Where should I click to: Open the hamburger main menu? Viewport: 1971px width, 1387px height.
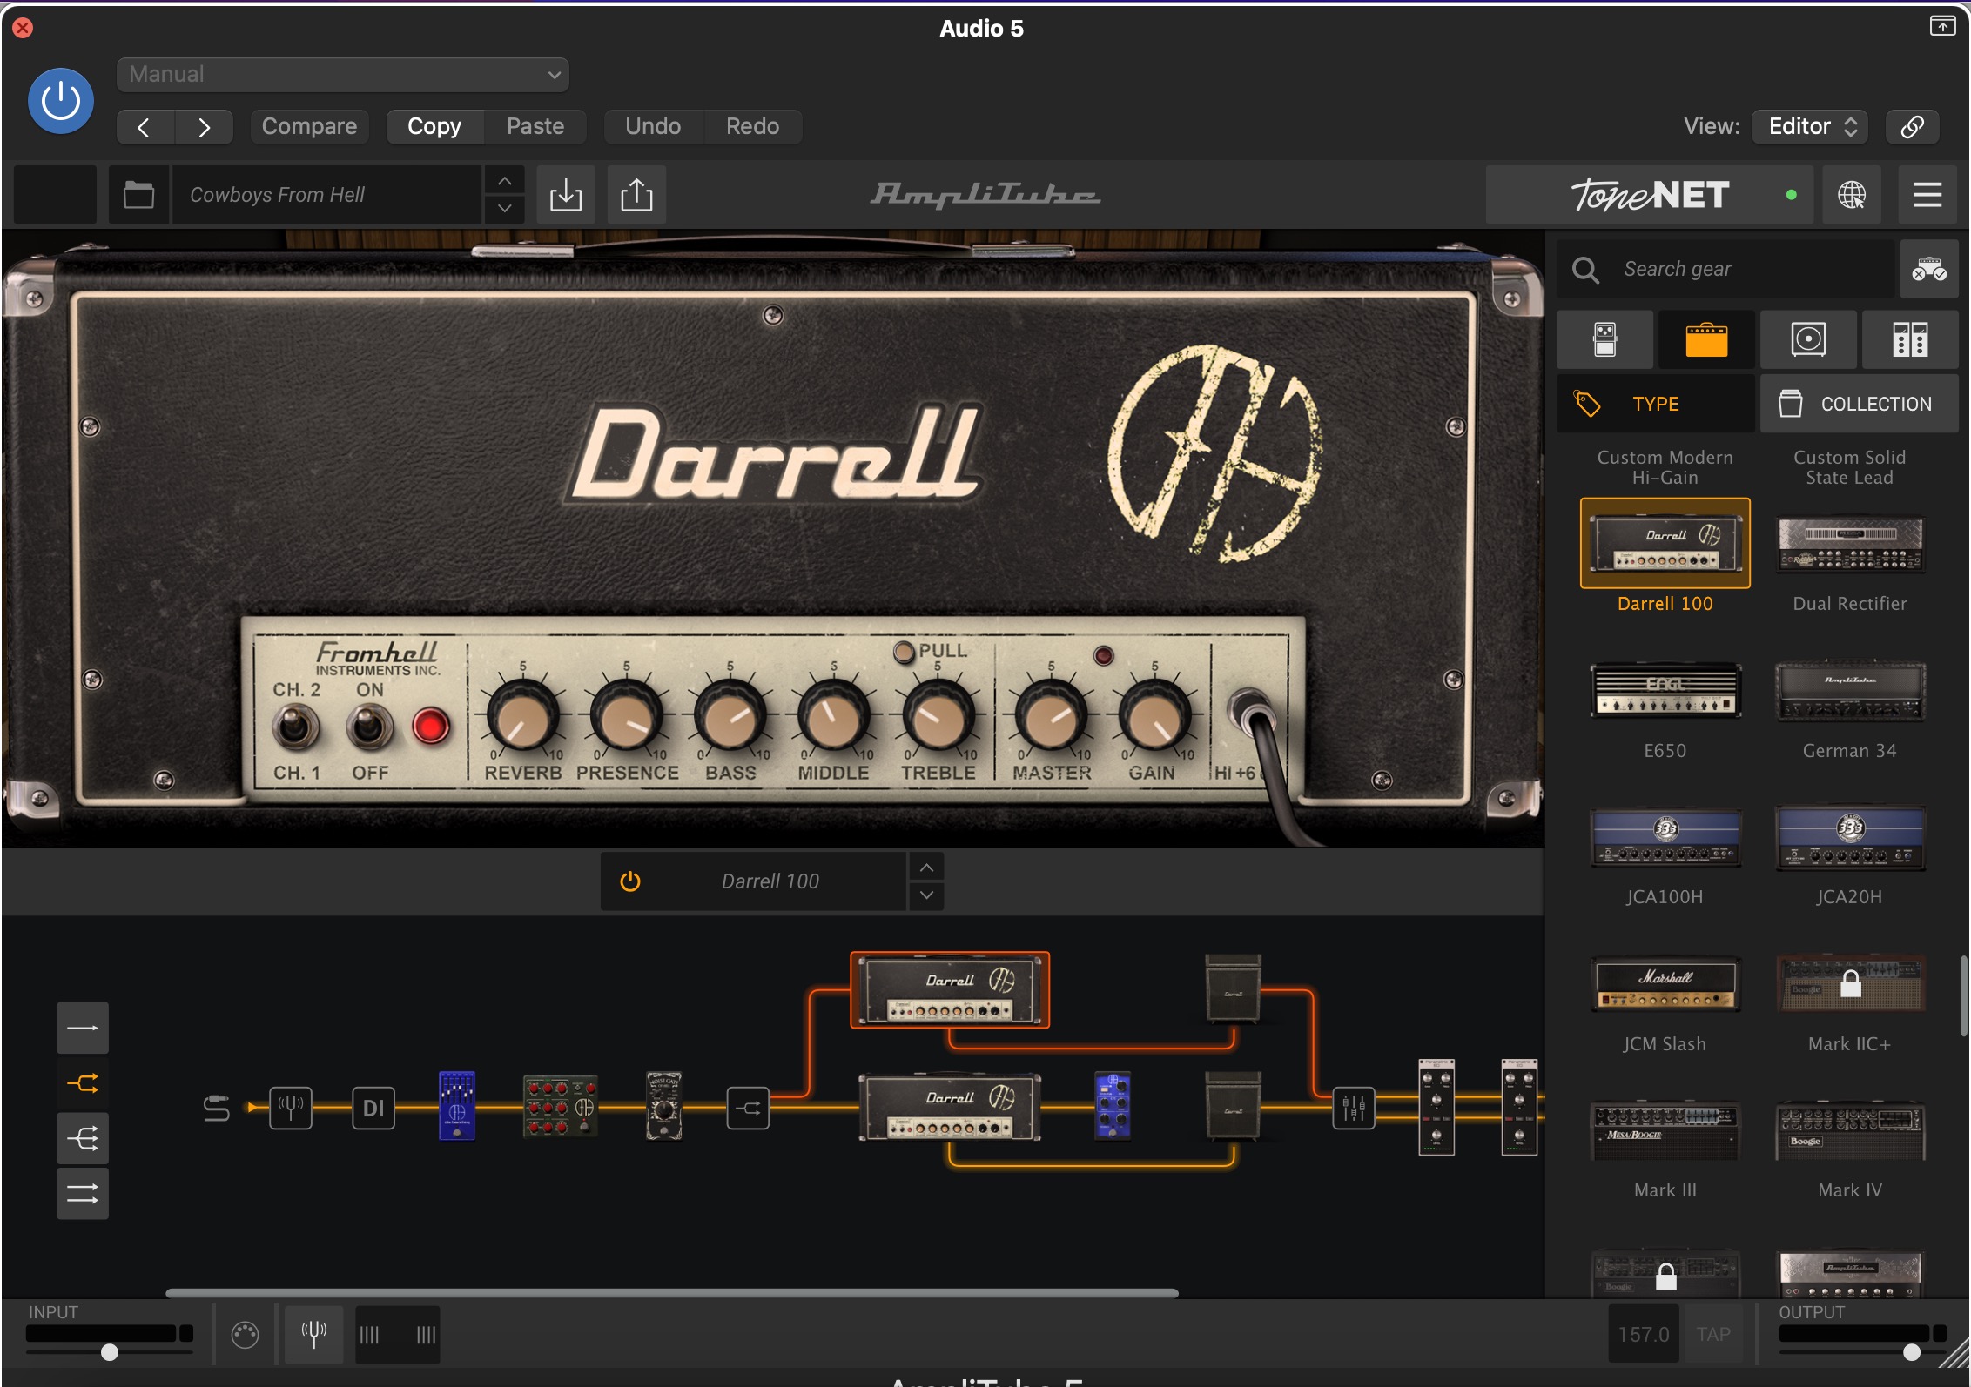(1927, 195)
